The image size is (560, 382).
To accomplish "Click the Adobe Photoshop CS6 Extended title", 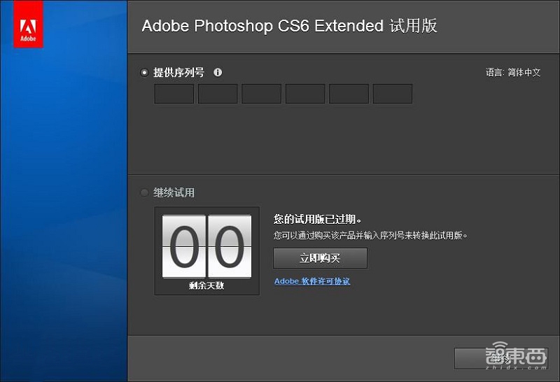I will click(x=289, y=26).
